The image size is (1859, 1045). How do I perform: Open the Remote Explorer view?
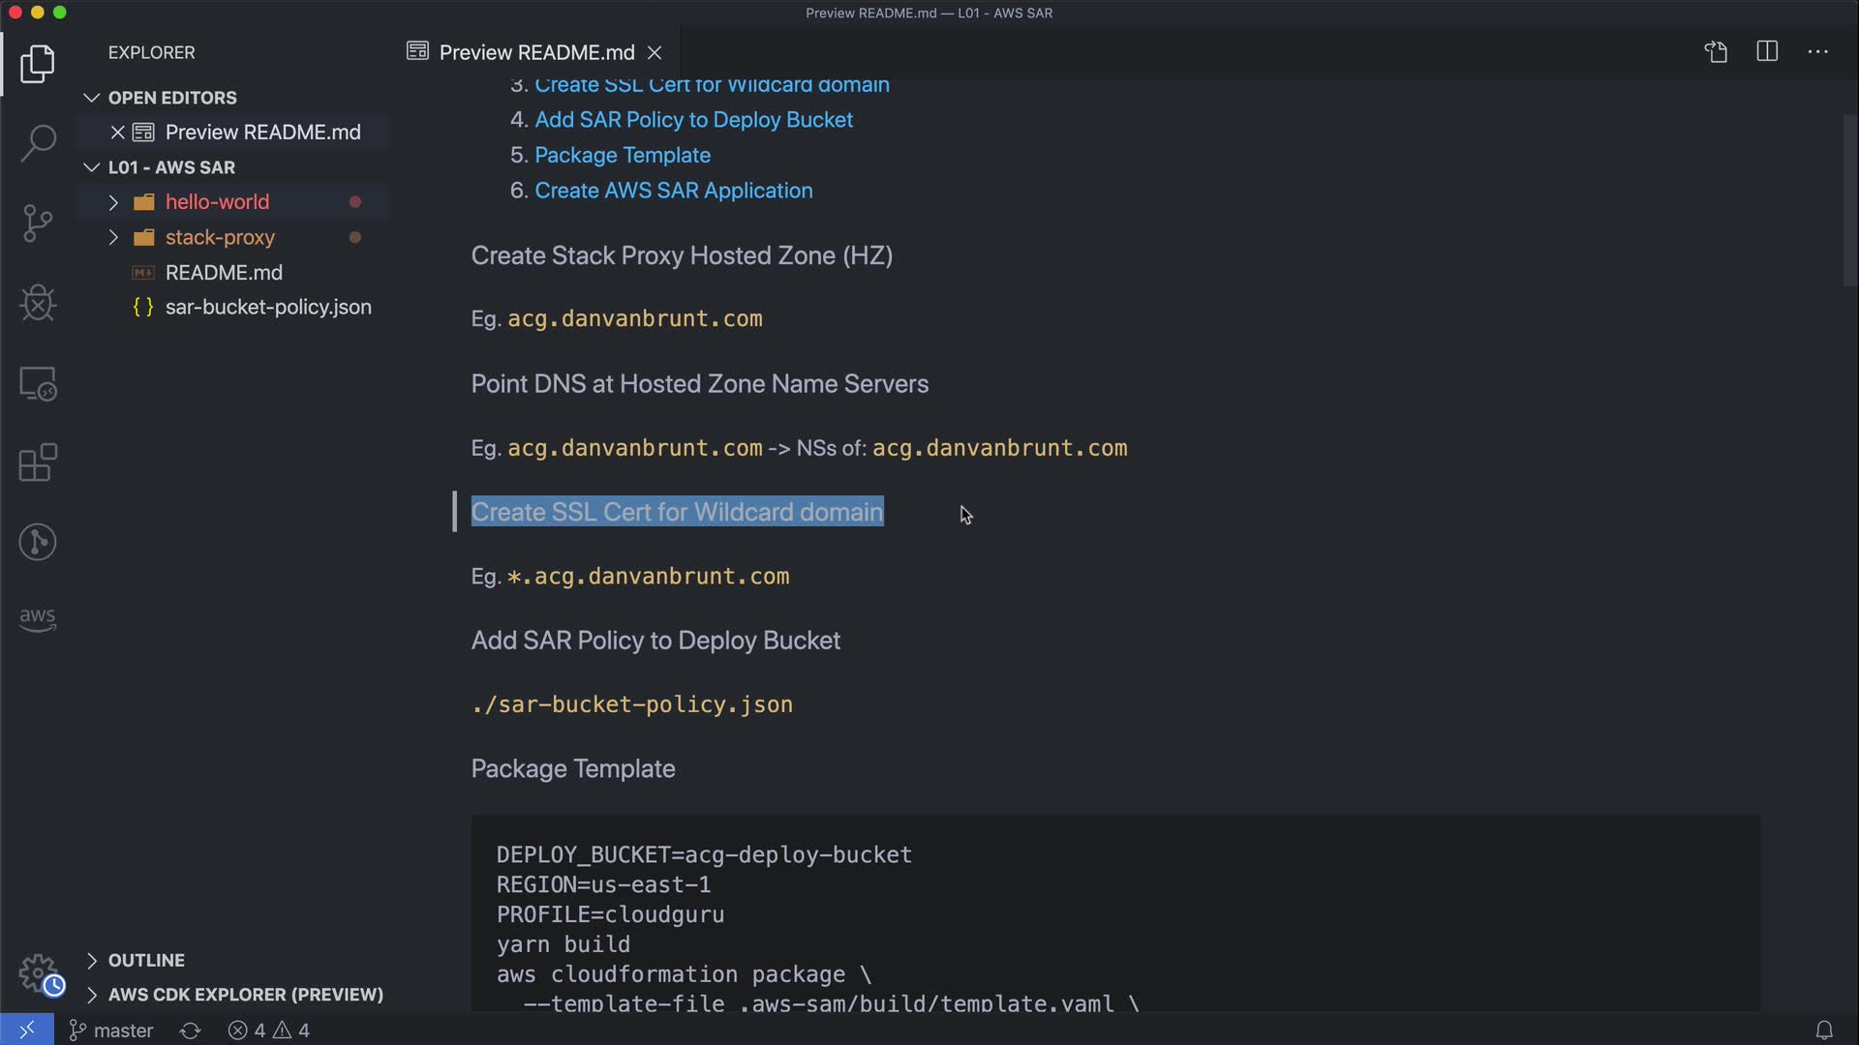pos(38,384)
